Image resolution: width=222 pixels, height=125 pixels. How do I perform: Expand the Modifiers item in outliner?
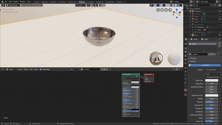(193, 27)
